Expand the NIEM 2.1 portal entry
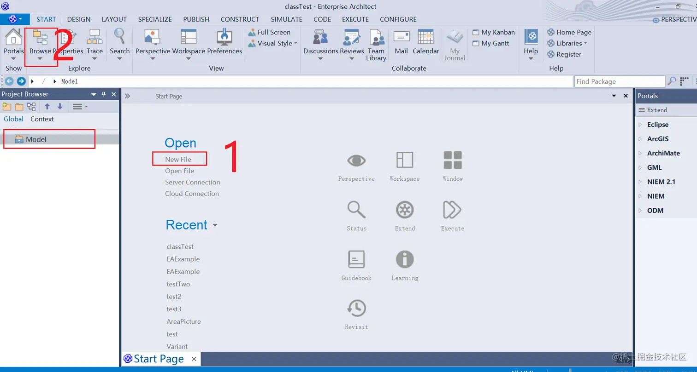This screenshot has width=697, height=372. point(640,182)
